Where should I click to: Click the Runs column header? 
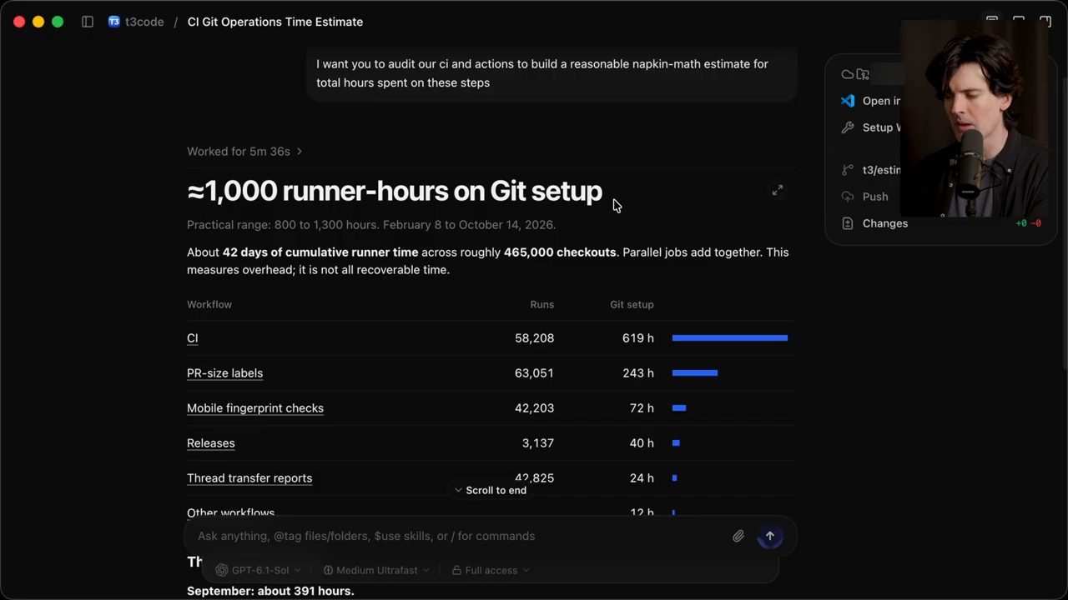542,304
